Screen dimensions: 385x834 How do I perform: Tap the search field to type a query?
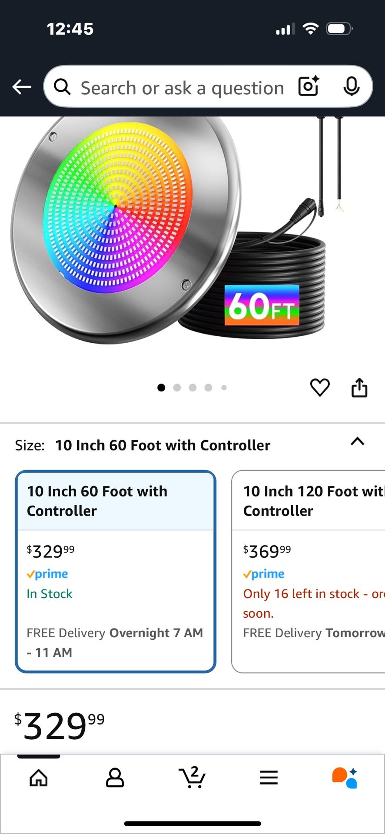pos(183,86)
